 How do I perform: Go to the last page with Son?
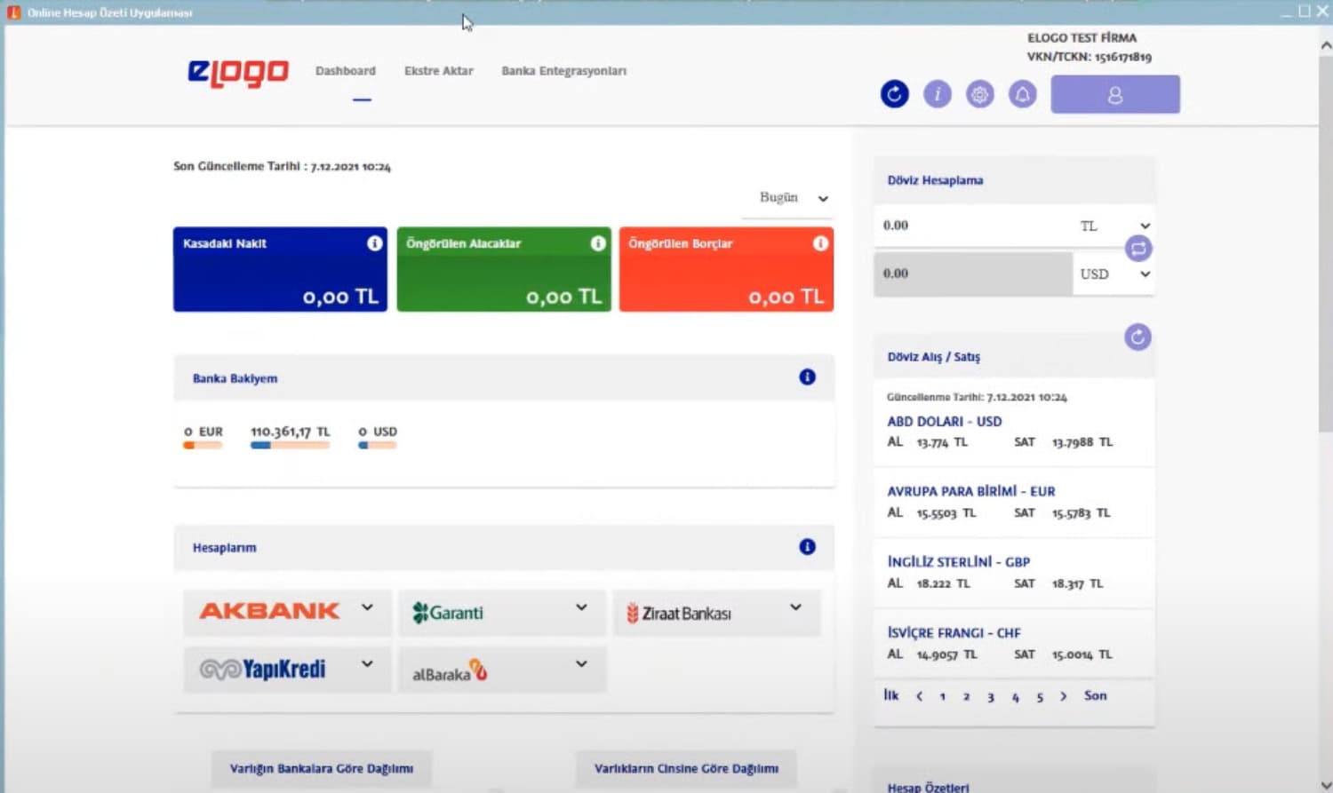(x=1095, y=696)
